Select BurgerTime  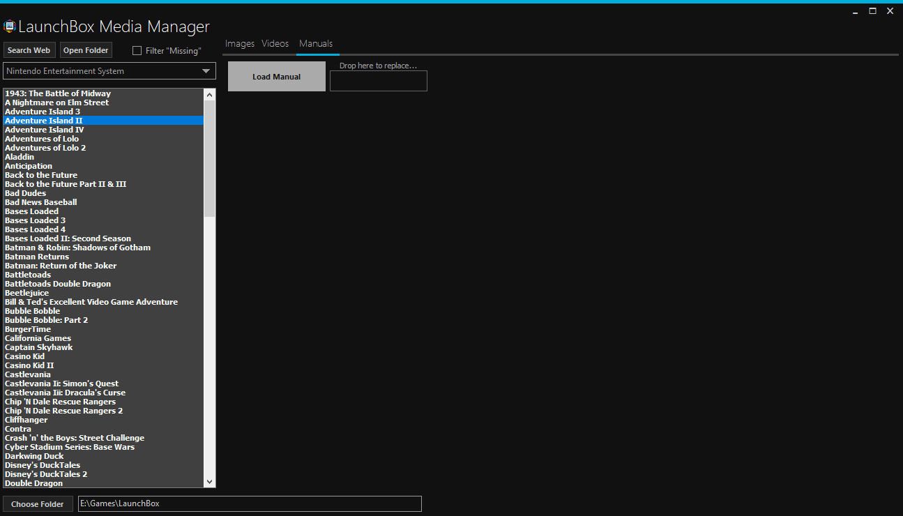pyautogui.click(x=103, y=329)
